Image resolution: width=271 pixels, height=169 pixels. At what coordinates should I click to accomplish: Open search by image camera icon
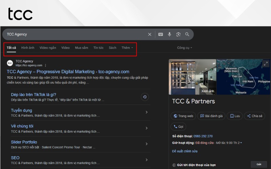179,34
